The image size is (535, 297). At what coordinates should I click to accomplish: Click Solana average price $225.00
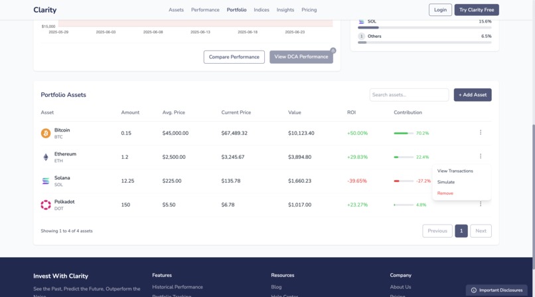click(172, 181)
